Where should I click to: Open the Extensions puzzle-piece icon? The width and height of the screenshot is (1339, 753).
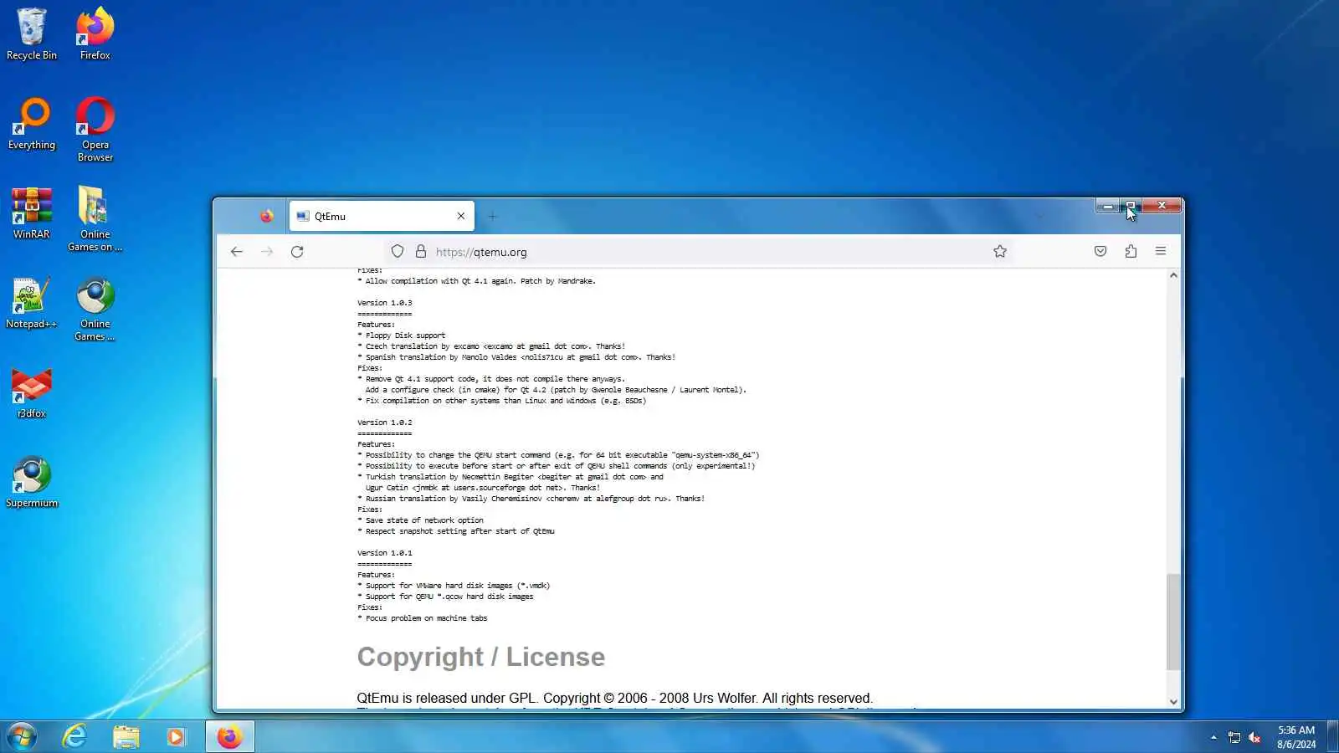tap(1131, 252)
